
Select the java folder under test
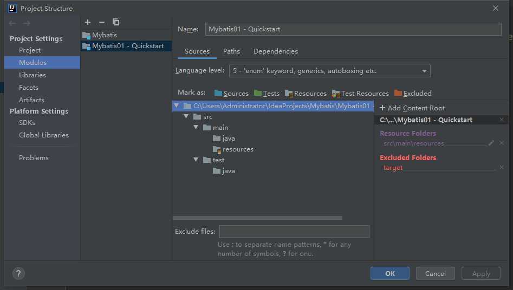click(224, 170)
